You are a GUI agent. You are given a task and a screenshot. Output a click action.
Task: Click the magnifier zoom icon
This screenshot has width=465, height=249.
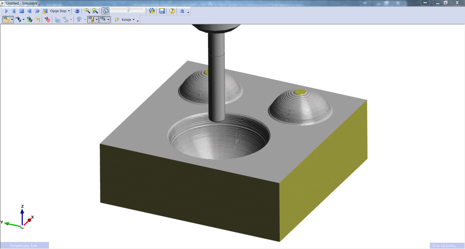click(x=87, y=11)
